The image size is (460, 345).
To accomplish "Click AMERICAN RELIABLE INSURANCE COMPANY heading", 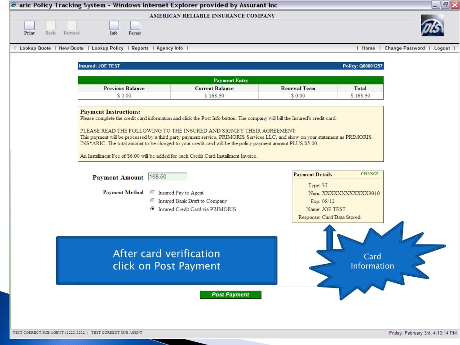I will (212, 16).
